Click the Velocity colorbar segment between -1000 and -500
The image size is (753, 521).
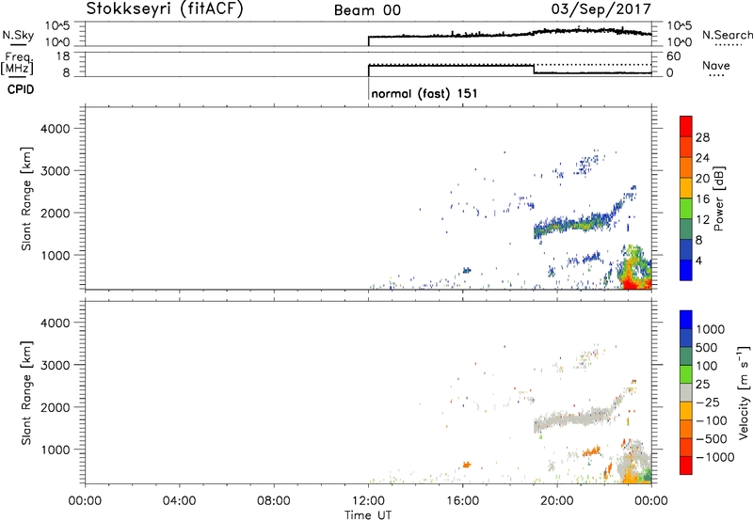pyautogui.click(x=686, y=447)
